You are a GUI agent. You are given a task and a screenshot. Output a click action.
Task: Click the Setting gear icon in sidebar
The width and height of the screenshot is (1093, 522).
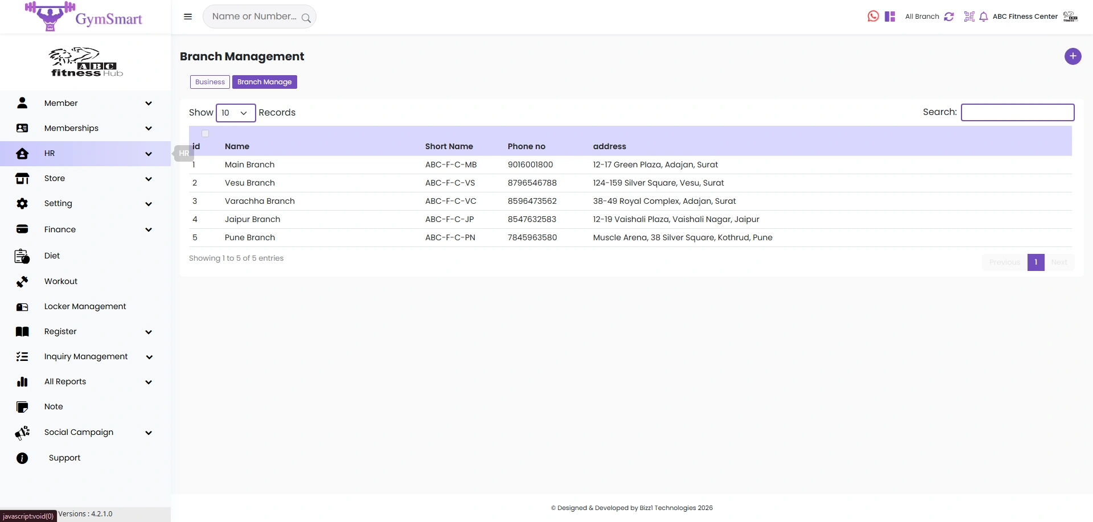click(x=22, y=203)
